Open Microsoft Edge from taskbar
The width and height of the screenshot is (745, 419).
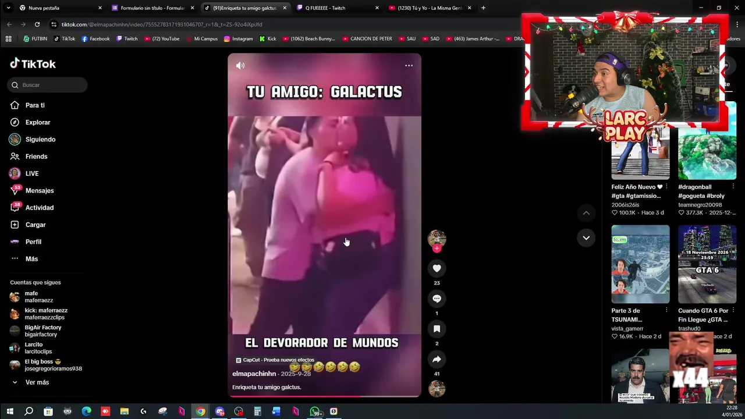point(86,411)
